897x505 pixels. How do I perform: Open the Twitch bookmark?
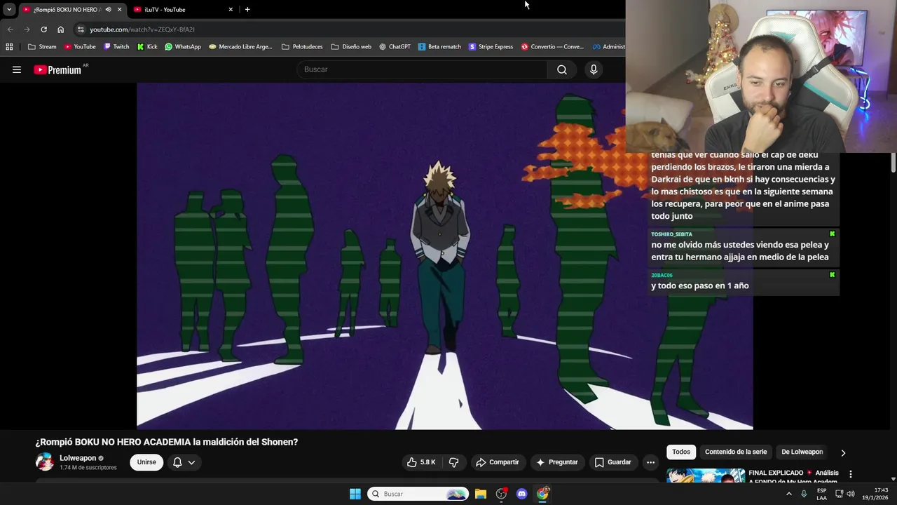tap(116, 47)
